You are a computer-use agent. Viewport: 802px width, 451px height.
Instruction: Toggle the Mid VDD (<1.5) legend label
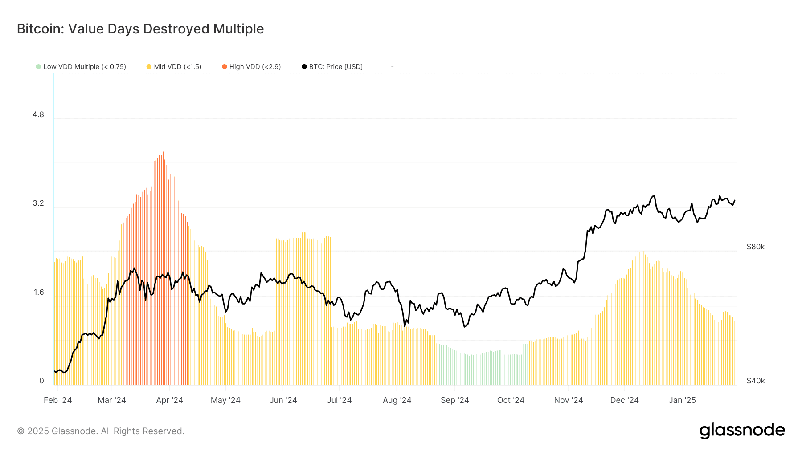[178, 67]
